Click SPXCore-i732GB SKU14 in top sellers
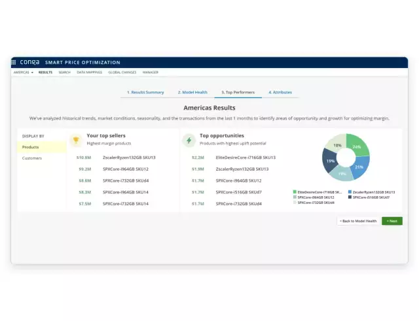The image size is (419, 321). point(126,203)
